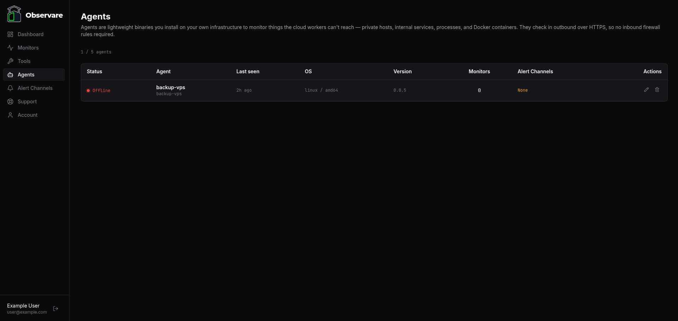
Task: Select the Version column header
Action: (x=402, y=71)
